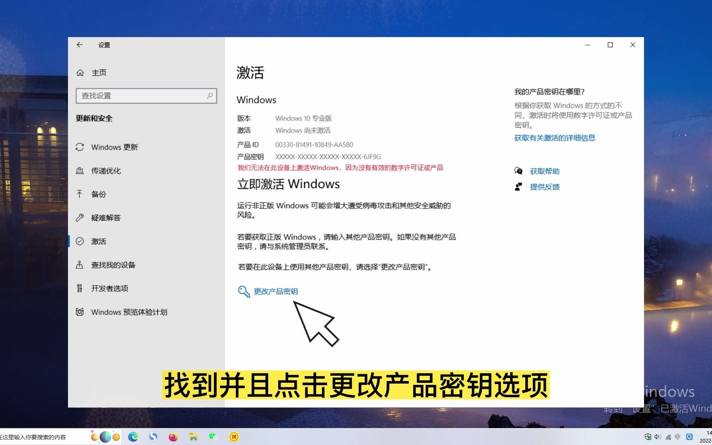Select the 激活 sidebar item
The height and width of the screenshot is (445, 712).
[98, 241]
